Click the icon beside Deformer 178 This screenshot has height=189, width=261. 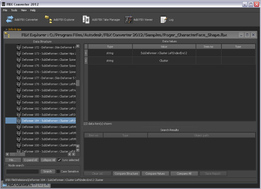(x=19, y=84)
